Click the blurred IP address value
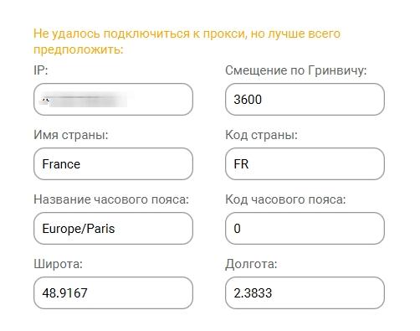This screenshot has width=420, height=331. 84,100
